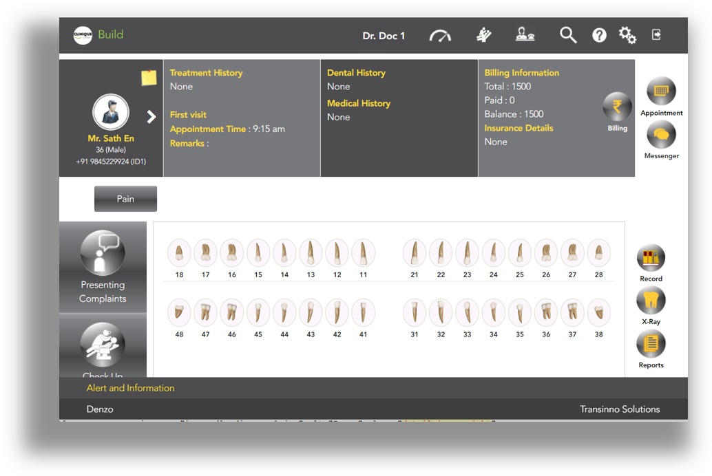Click the logout exit icon
The width and height of the screenshot is (712, 476).
coord(656,35)
